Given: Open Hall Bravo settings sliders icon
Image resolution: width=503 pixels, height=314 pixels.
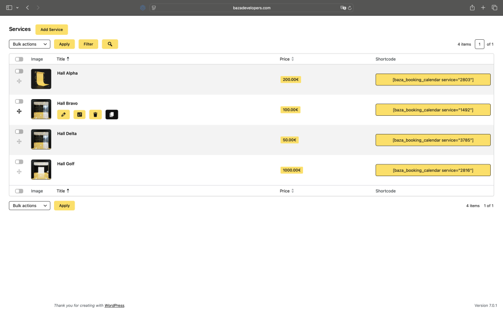Looking at the screenshot, I should pos(80,114).
